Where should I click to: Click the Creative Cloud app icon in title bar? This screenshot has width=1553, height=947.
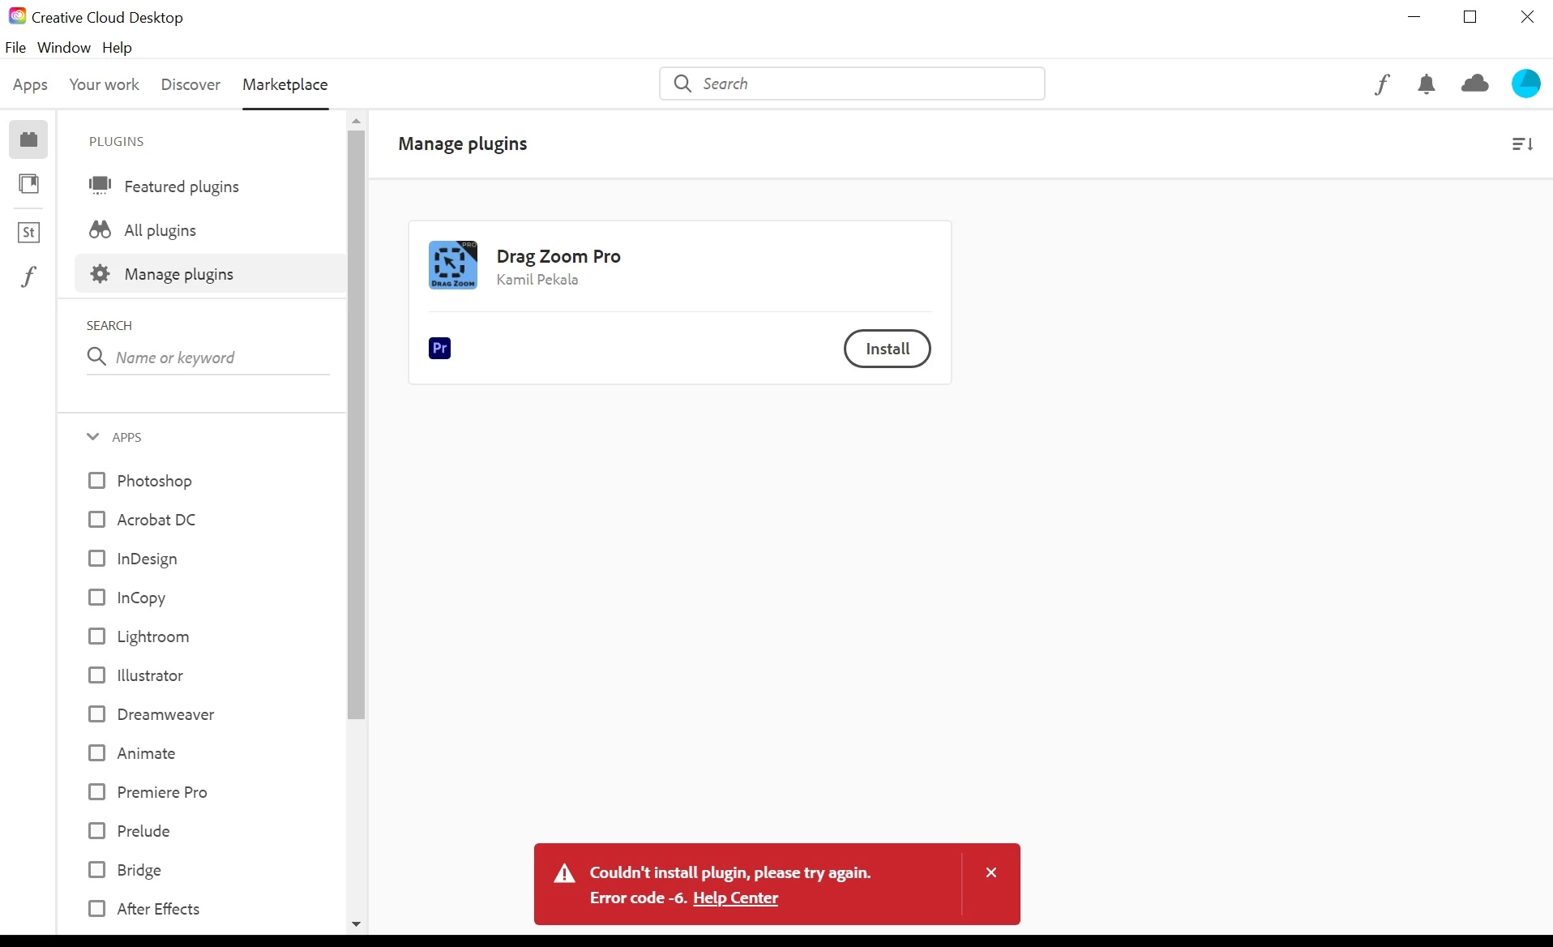click(x=17, y=16)
